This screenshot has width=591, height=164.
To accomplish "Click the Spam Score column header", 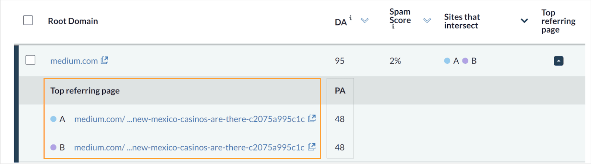I will coord(400,16).
